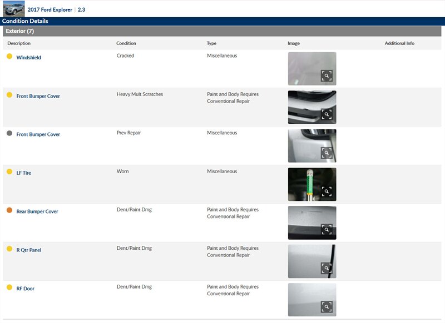Select the 'Worn' condition text
The height and width of the screenshot is (323, 445).
(x=122, y=171)
